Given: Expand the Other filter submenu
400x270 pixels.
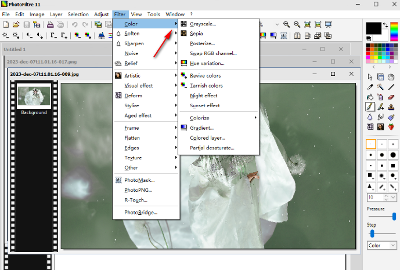Looking at the screenshot, I should coord(146,167).
